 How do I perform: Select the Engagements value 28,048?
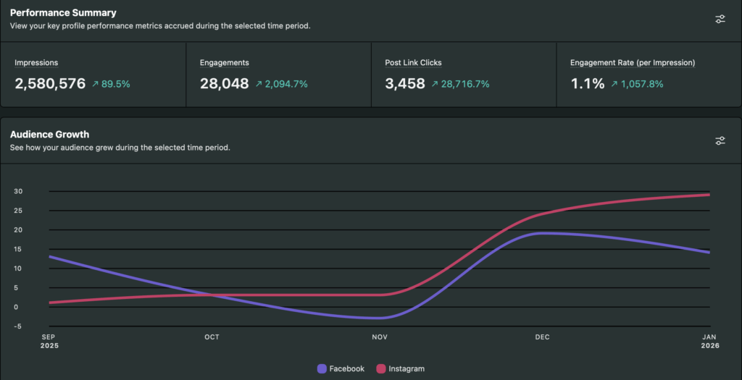click(x=225, y=83)
